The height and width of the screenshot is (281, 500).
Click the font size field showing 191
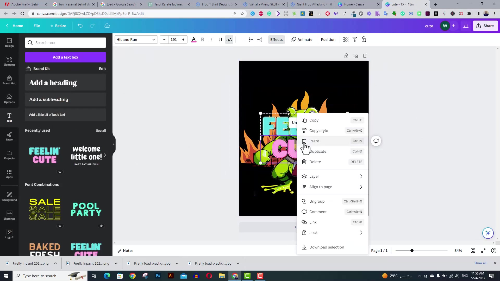(x=174, y=40)
